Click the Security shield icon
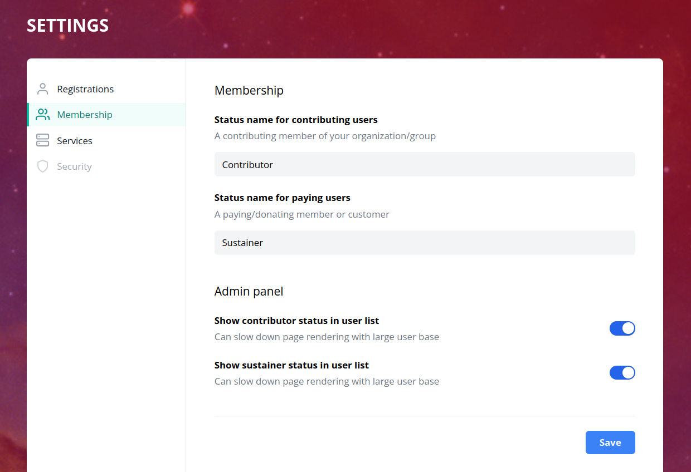The image size is (691, 472). click(x=42, y=166)
